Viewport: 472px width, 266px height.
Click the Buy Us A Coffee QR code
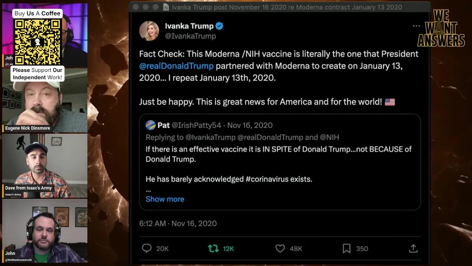(37, 41)
